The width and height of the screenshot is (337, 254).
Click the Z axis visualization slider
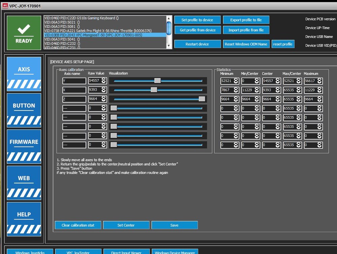202,99
